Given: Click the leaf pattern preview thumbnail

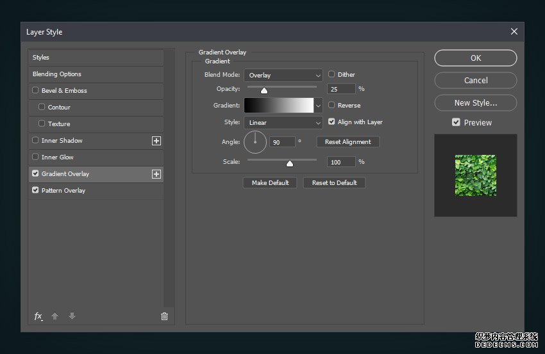Looking at the screenshot, I should coord(476,175).
